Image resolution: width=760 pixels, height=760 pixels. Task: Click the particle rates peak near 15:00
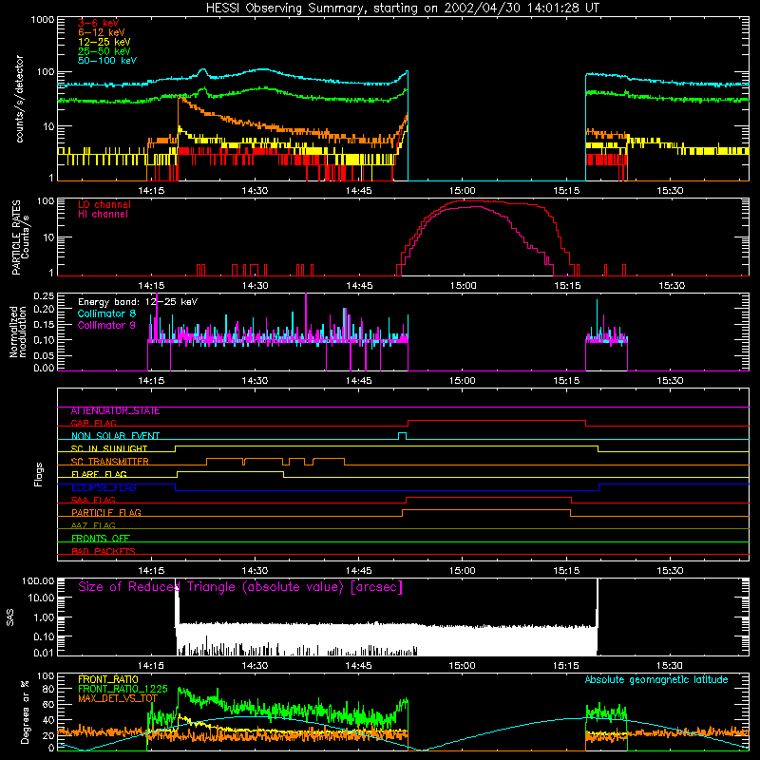click(x=472, y=201)
